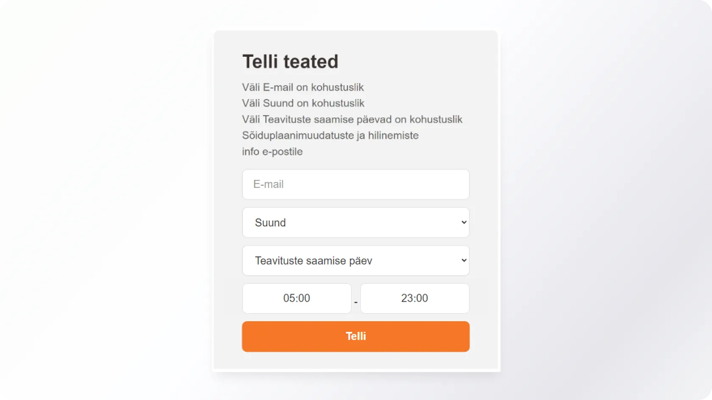The image size is (712, 400).
Task: Click the chevron on Teavituste saamise päev
Action: (x=464, y=261)
